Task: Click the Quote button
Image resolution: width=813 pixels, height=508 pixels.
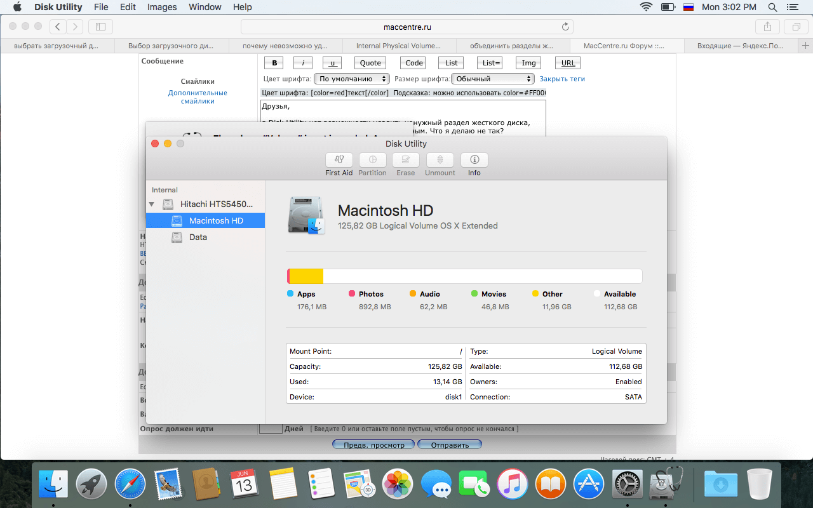Action: point(370,63)
